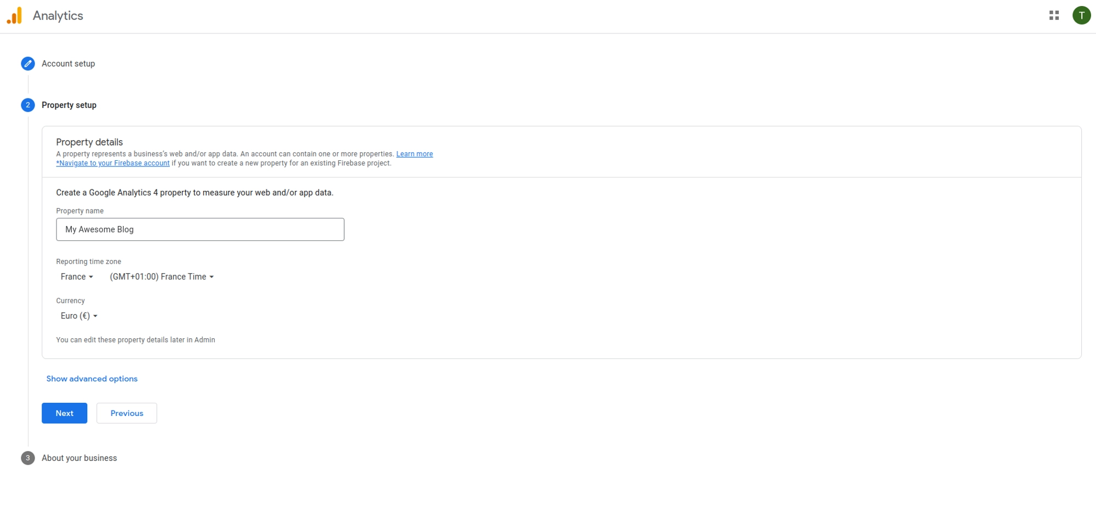Image resolution: width=1096 pixels, height=515 pixels.
Task: Click the Property name input field
Action: [200, 229]
